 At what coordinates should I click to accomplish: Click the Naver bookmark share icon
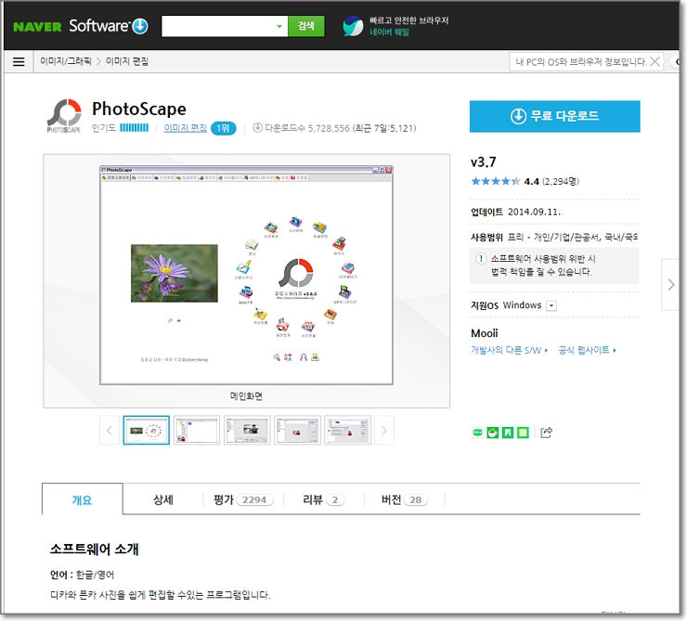click(508, 433)
